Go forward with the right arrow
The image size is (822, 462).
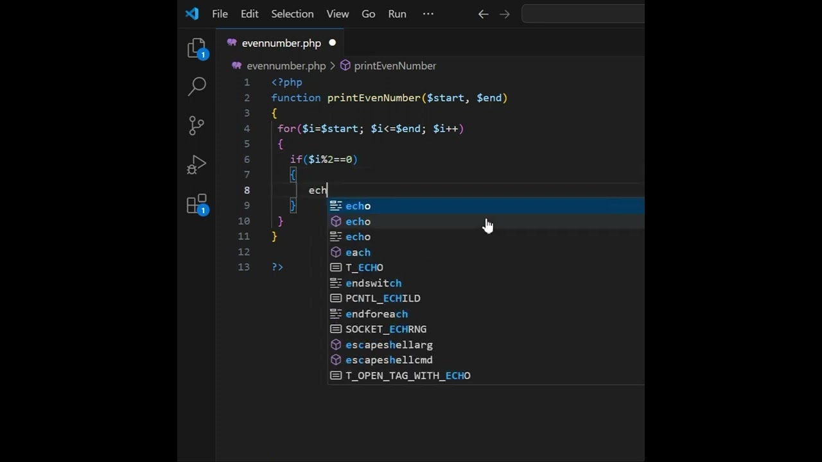point(505,13)
